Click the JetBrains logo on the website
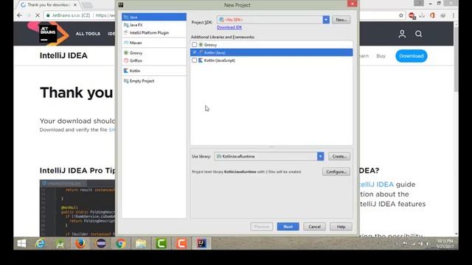This screenshot has height=265, width=472. (x=48, y=33)
